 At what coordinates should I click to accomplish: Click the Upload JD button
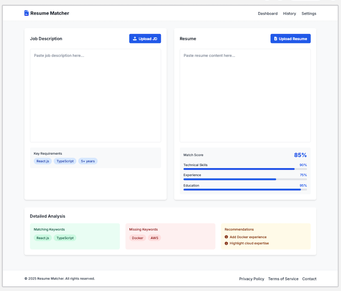tap(145, 38)
